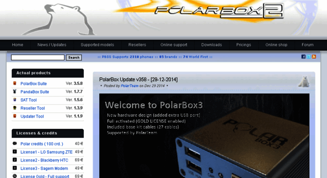Click the License3 number icon
Image resolution: width=327 pixels, height=178 pixels.
15,168
